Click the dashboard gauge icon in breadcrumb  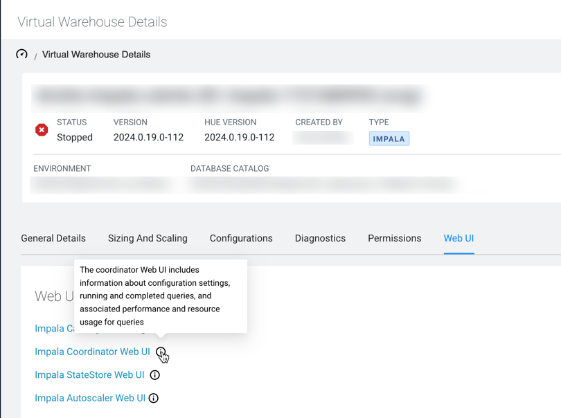22,54
